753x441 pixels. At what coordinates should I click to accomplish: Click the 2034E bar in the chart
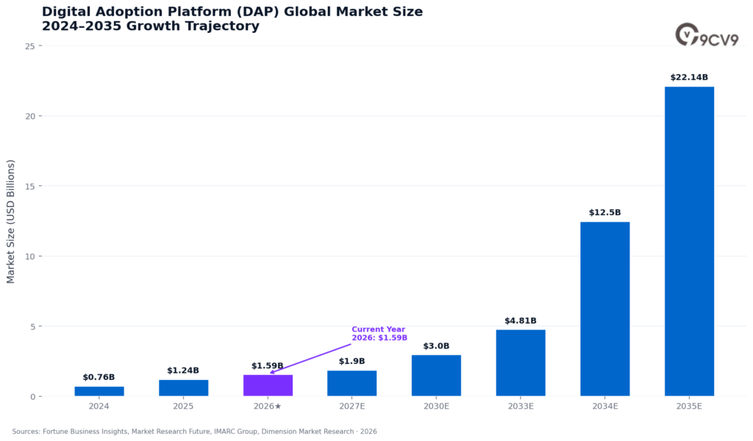605,309
